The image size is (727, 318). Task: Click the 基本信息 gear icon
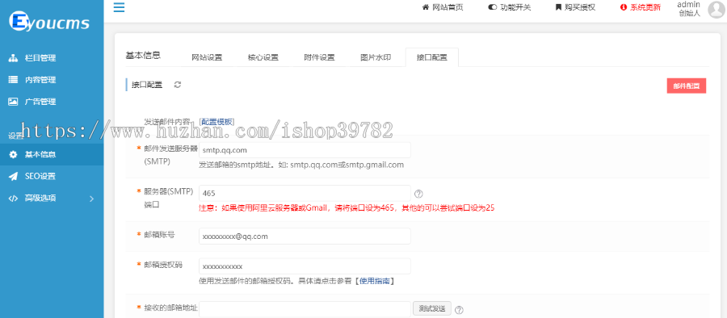tap(13, 154)
